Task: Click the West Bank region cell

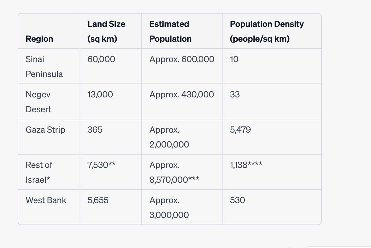Action: click(x=46, y=200)
